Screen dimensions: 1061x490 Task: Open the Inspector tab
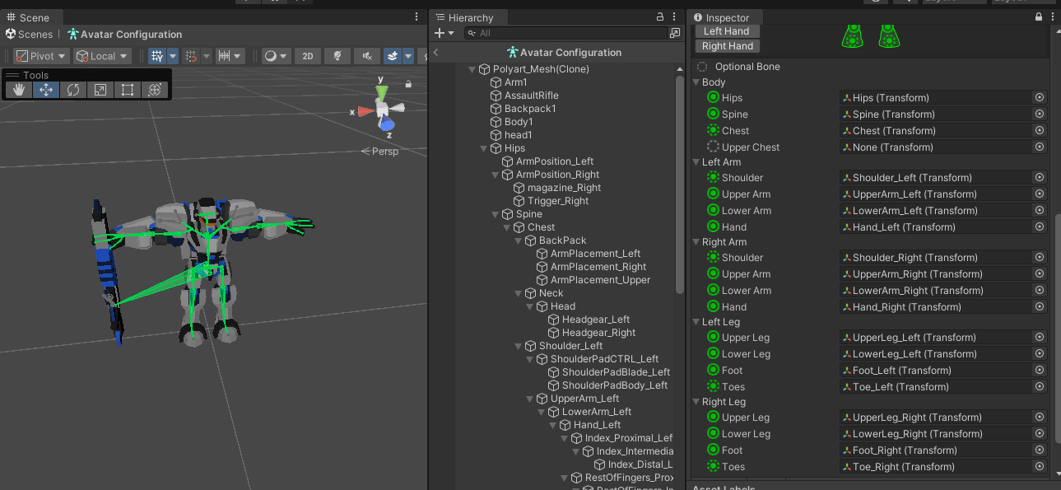(722, 17)
